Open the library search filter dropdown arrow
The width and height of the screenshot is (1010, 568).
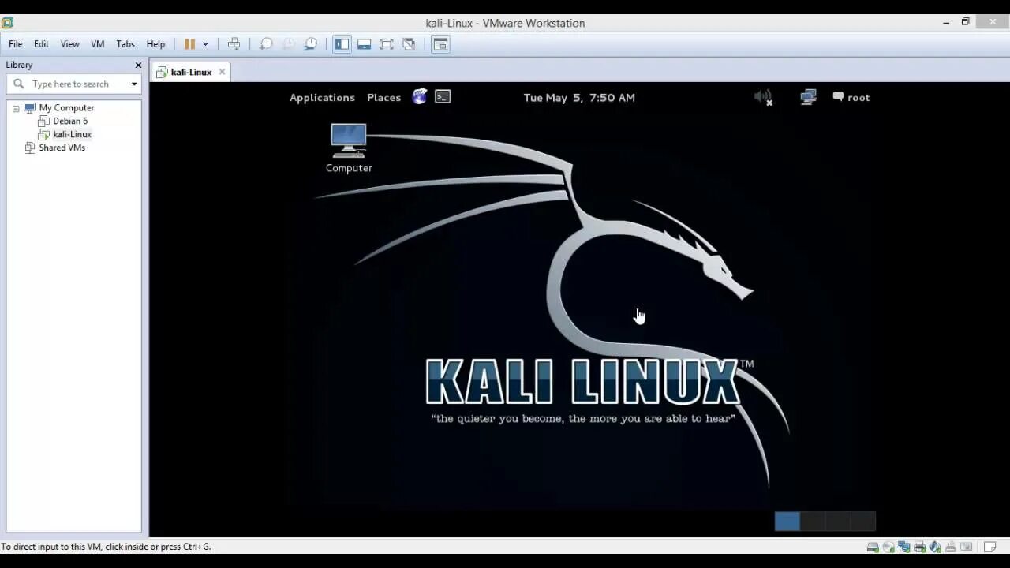coord(134,84)
